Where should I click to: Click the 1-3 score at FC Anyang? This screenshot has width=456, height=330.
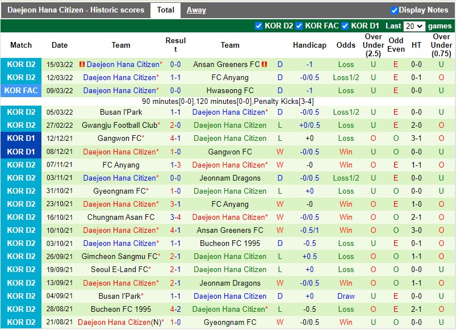click(x=175, y=165)
